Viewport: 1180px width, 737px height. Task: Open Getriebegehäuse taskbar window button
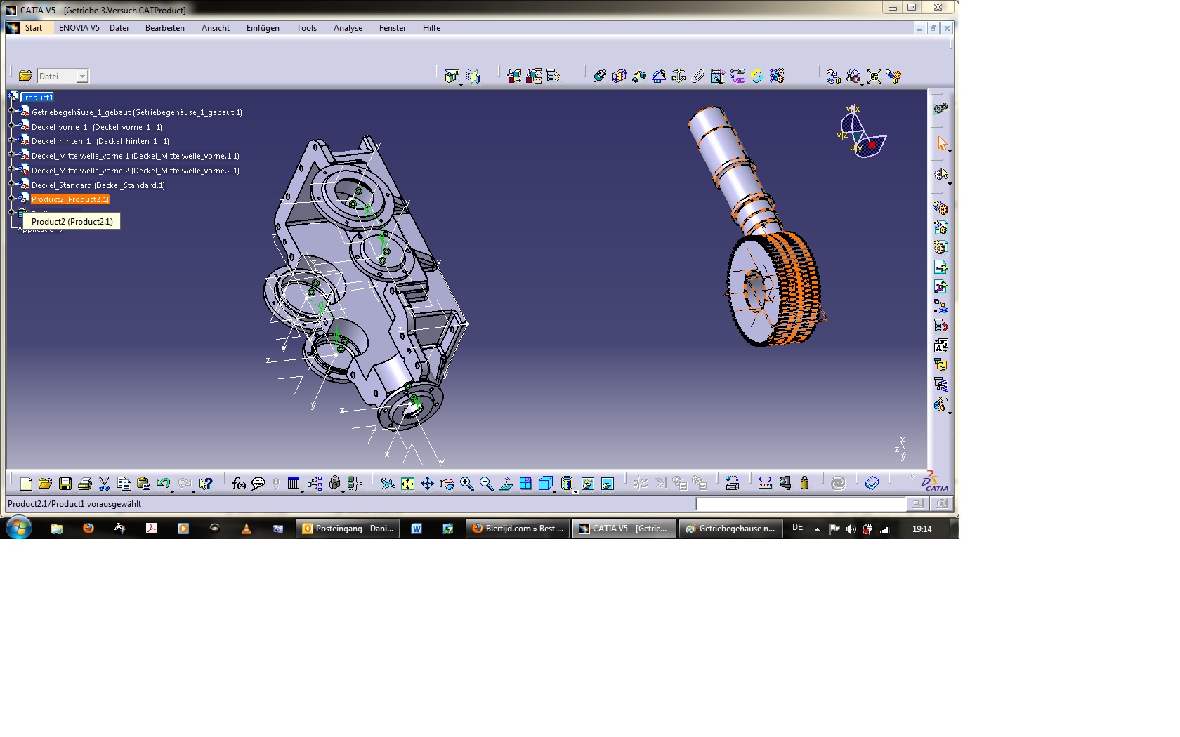click(x=731, y=529)
